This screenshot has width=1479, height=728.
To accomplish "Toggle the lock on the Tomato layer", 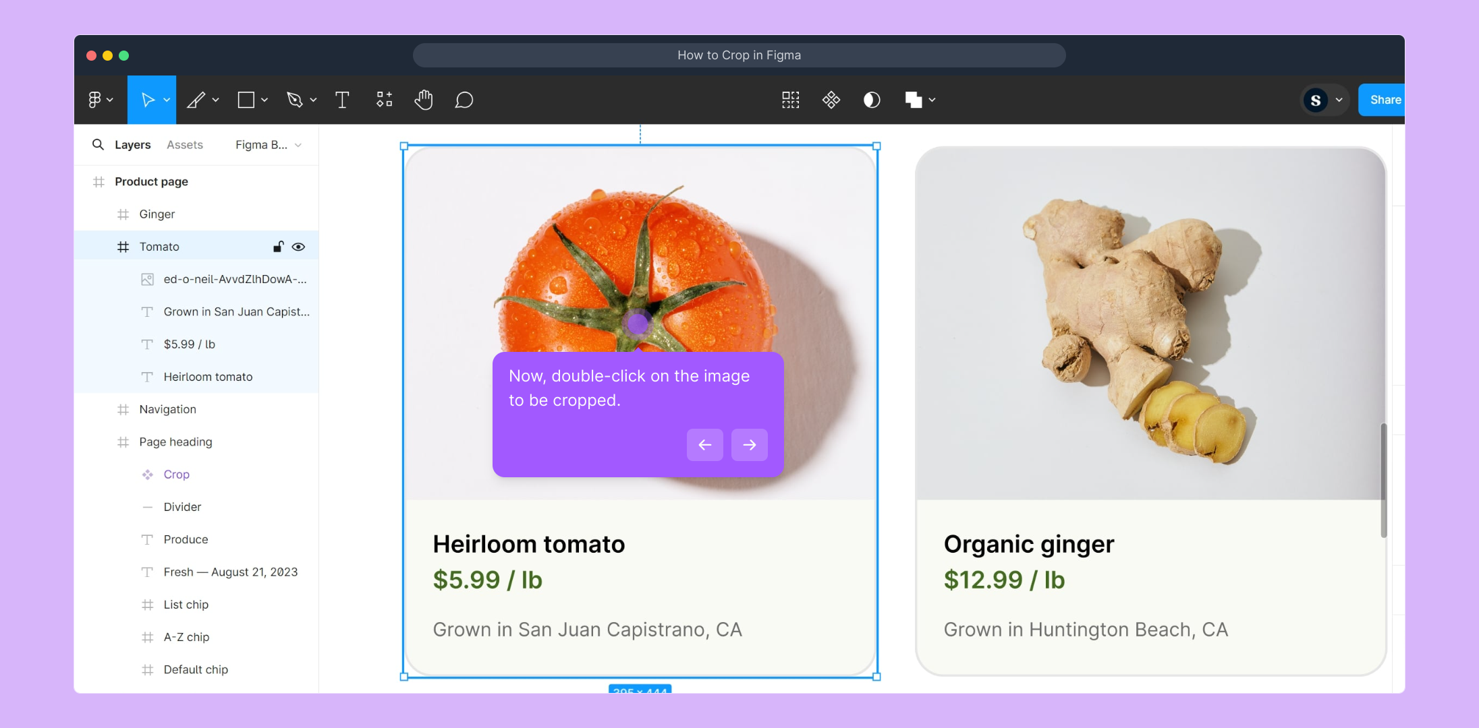I will [x=278, y=247].
